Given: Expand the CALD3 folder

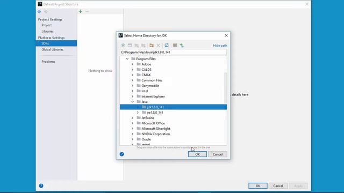Looking at the screenshot, I should click(133, 70).
